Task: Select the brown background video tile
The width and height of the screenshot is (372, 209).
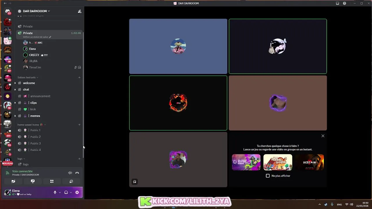Action: (278, 103)
